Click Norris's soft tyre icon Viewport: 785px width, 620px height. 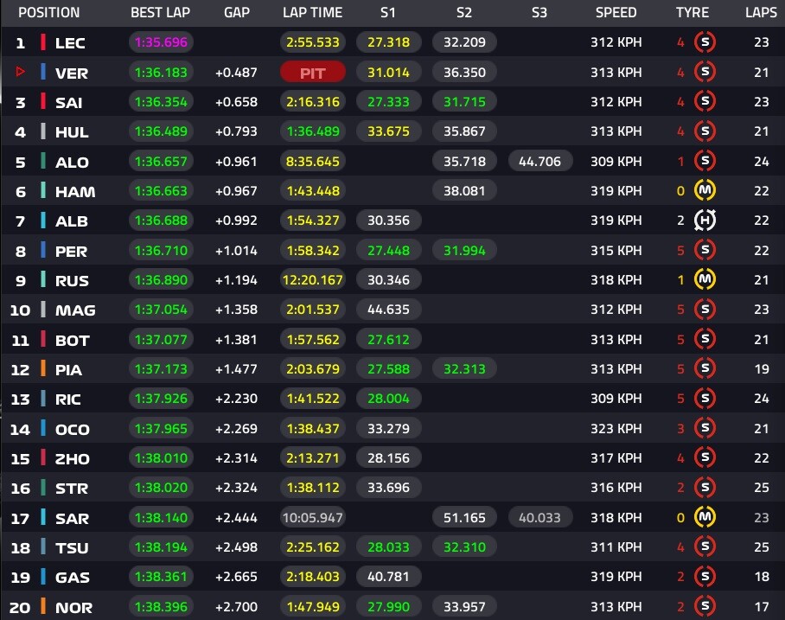point(705,606)
